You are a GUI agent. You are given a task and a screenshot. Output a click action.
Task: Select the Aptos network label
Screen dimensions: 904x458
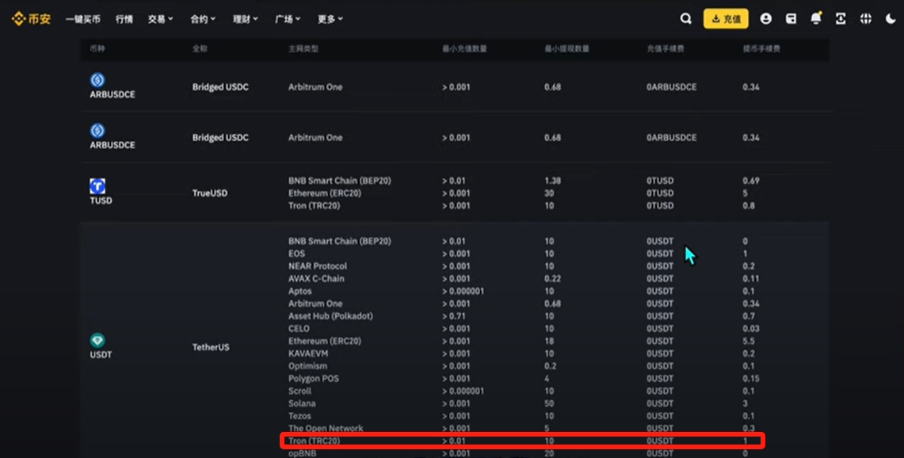(x=299, y=292)
